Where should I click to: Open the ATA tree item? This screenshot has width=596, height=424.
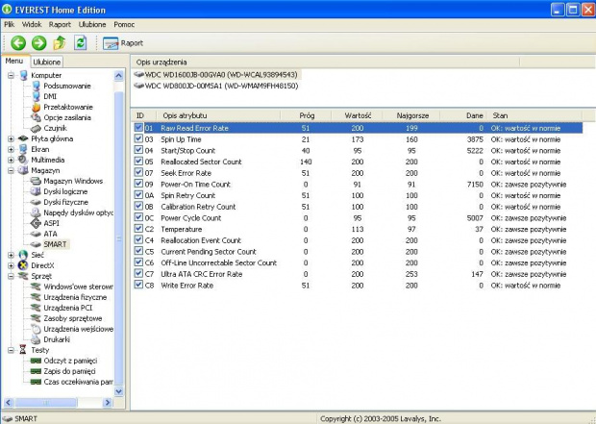click(x=50, y=234)
